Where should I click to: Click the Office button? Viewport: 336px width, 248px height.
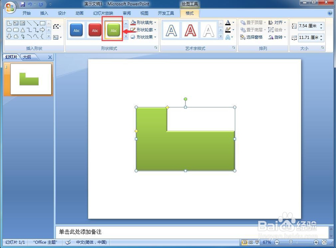pyautogui.click(x=10, y=8)
